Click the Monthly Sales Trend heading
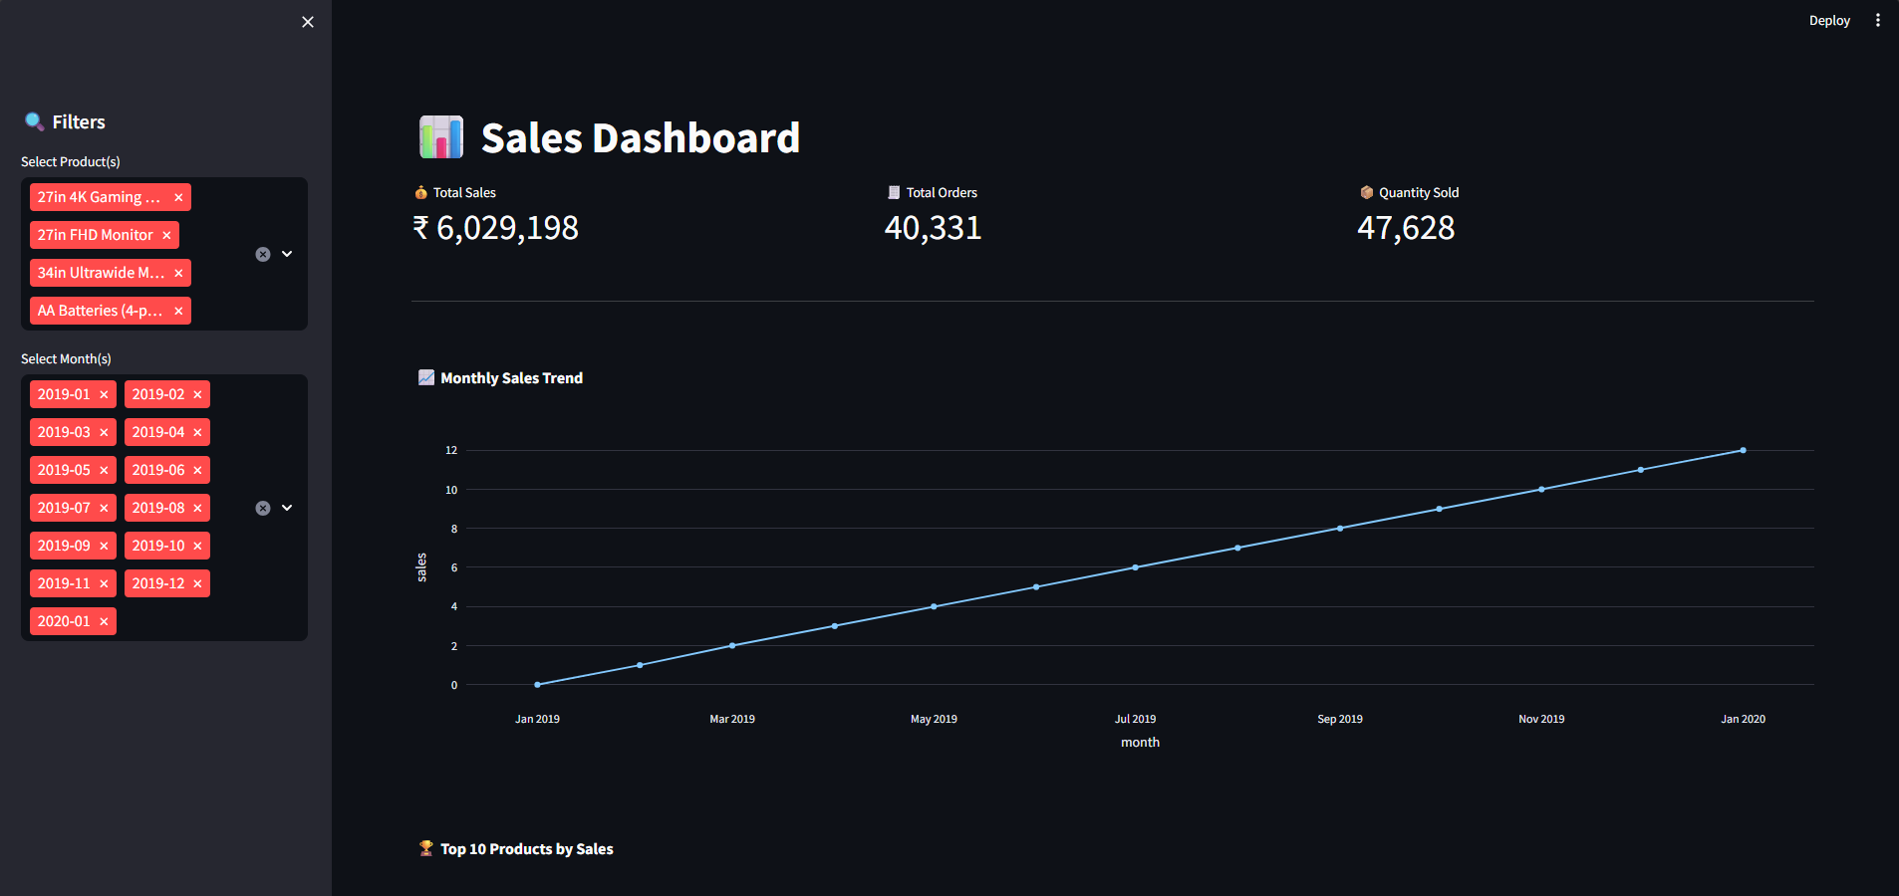Image resolution: width=1899 pixels, height=896 pixels. coord(511,378)
